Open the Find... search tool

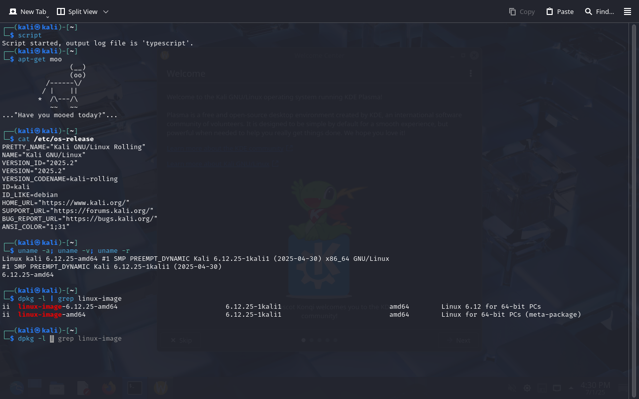[599, 11]
